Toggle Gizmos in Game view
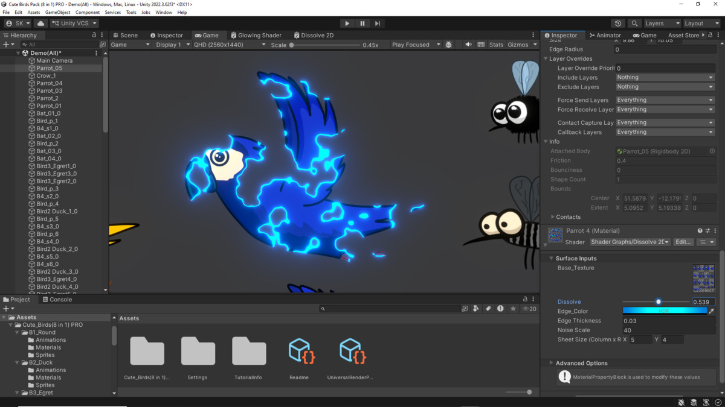Viewport: 725px width, 407px height. click(518, 45)
